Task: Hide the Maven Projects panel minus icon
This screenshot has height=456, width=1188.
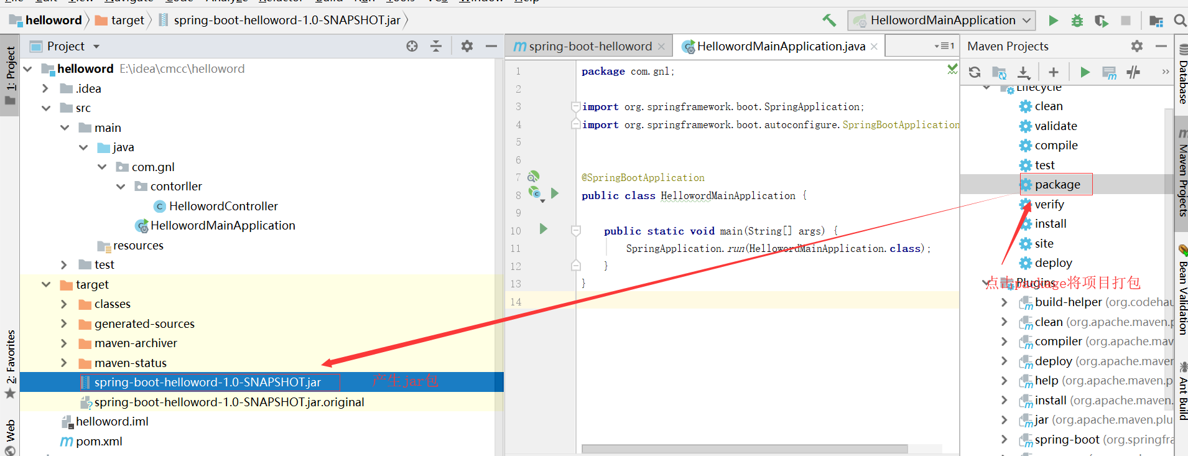Action: click(1161, 46)
